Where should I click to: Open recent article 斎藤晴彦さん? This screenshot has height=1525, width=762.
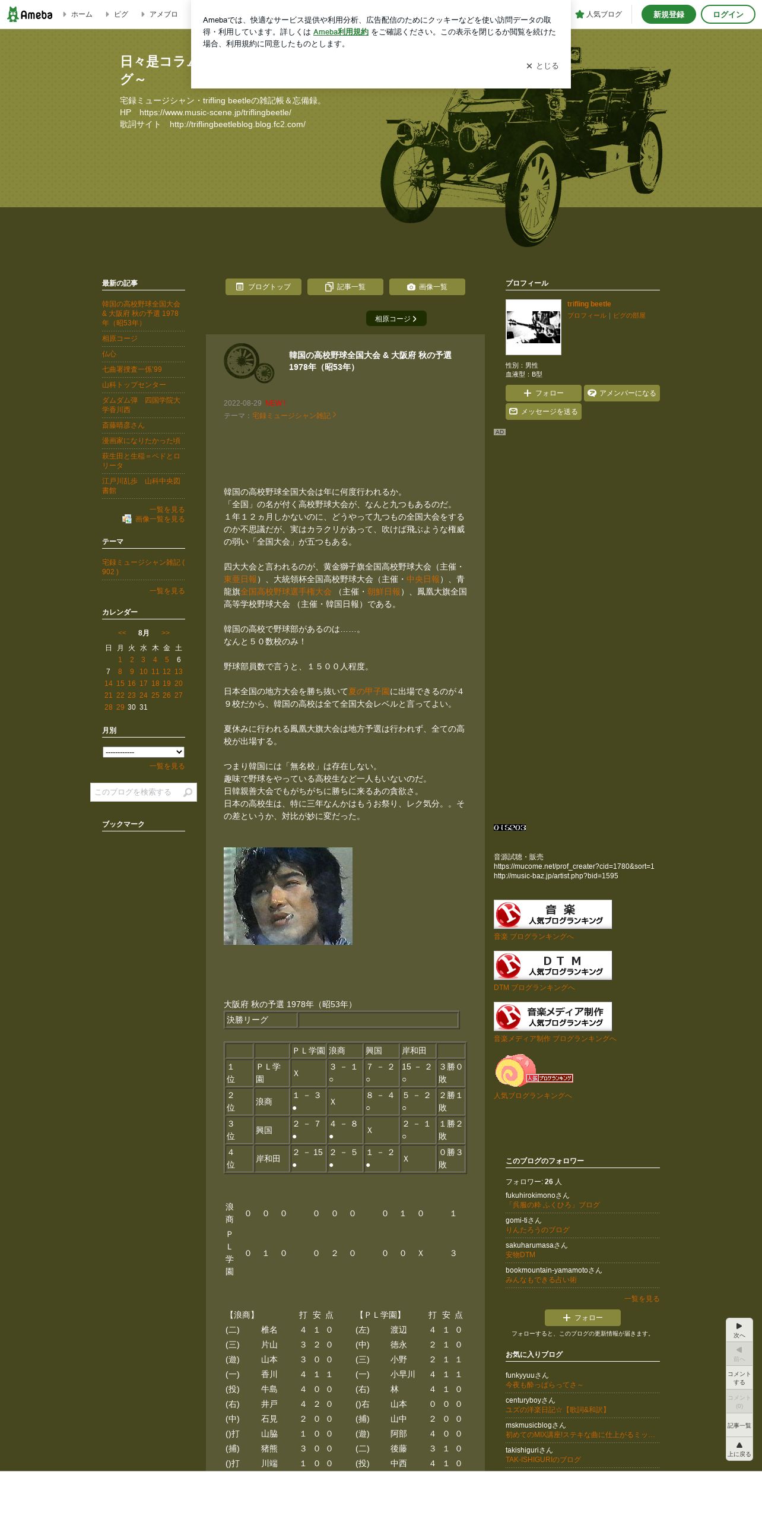pyautogui.click(x=123, y=425)
